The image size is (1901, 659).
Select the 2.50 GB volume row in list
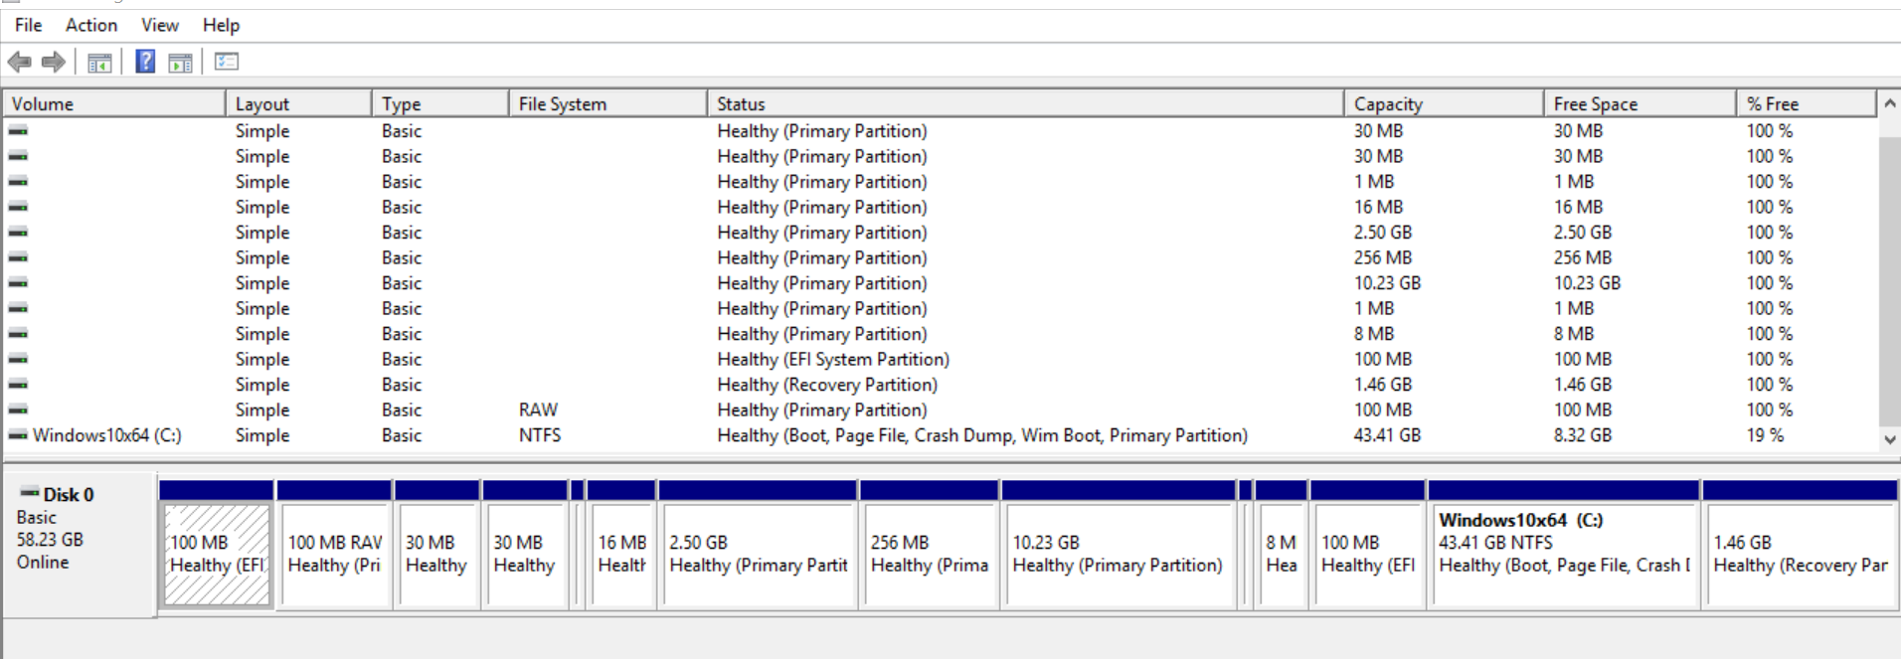[x=940, y=233]
